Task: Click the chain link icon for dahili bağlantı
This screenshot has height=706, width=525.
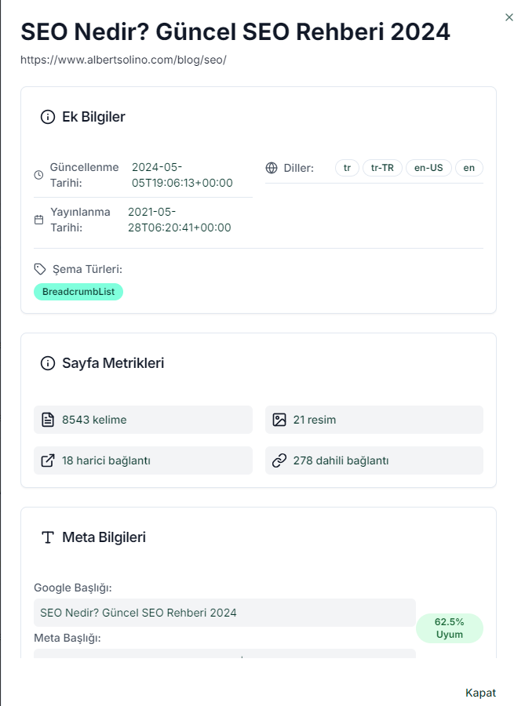Action: click(x=279, y=460)
